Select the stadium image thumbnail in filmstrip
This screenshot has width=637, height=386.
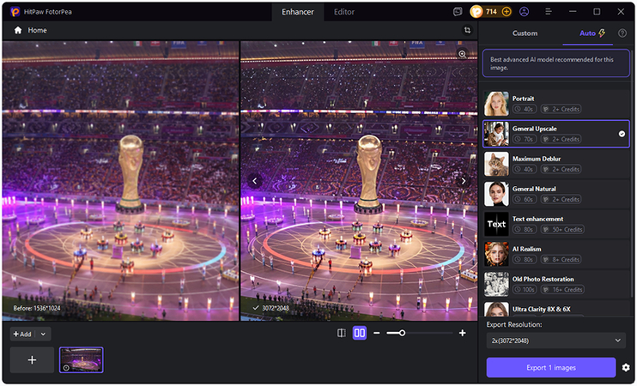coord(82,360)
